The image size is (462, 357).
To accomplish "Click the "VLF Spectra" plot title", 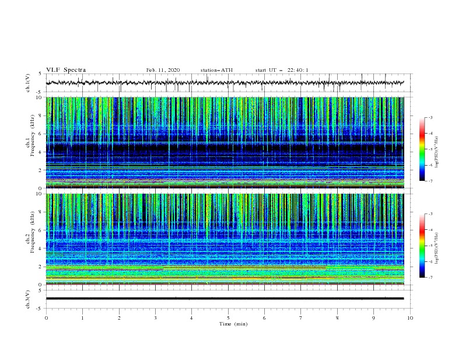I will 66,70.
